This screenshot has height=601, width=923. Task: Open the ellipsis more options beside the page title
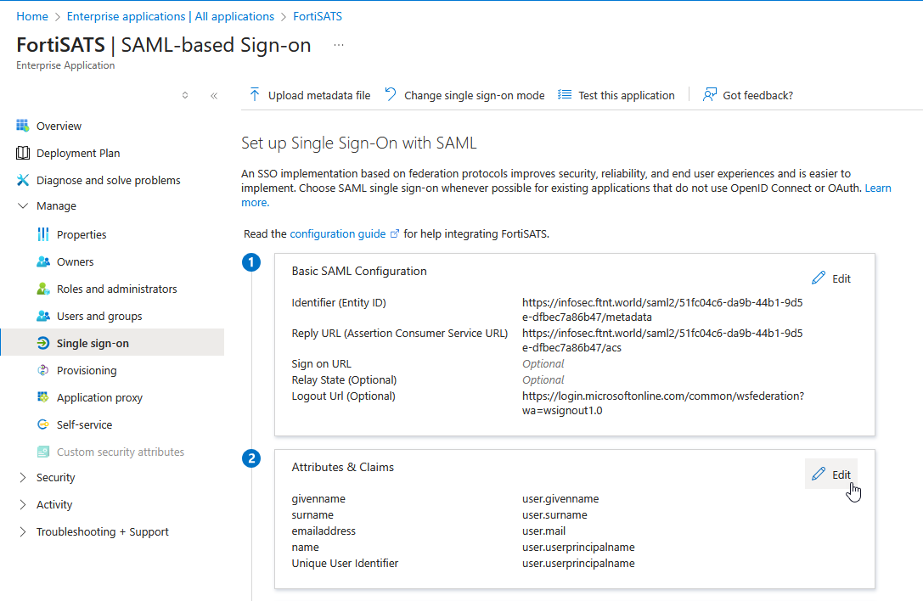[339, 45]
